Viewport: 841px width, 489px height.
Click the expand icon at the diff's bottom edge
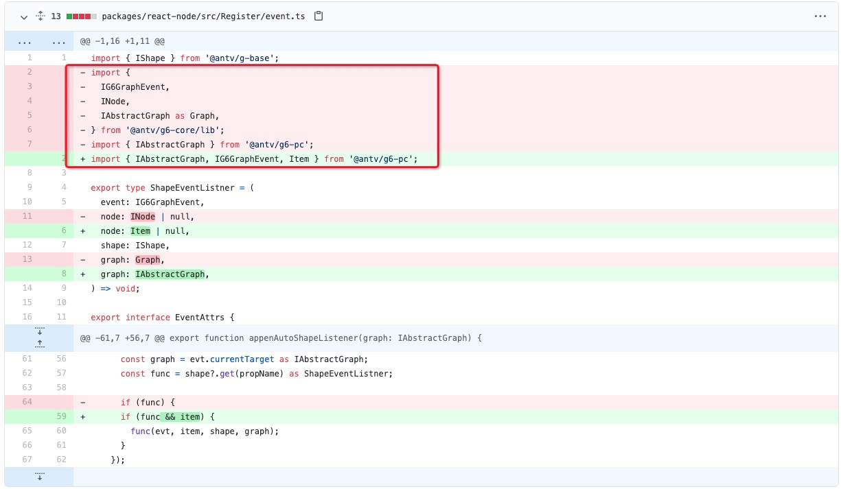[x=41, y=475]
